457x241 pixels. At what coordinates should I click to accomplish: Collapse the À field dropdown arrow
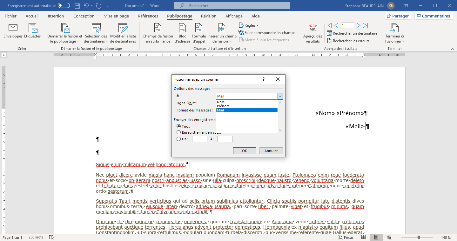280,96
